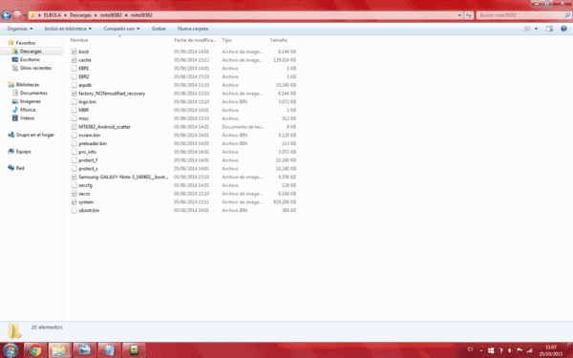Click the Buscar search input field
573x358 pixels.
click(520, 15)
